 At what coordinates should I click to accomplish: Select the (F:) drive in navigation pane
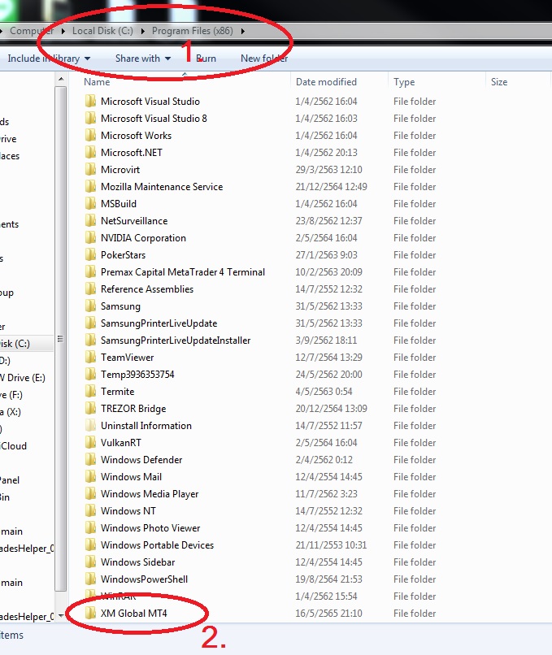coord(11,395)
